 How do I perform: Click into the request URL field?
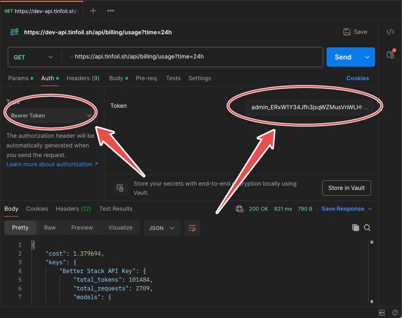click(x=192, y=57)
